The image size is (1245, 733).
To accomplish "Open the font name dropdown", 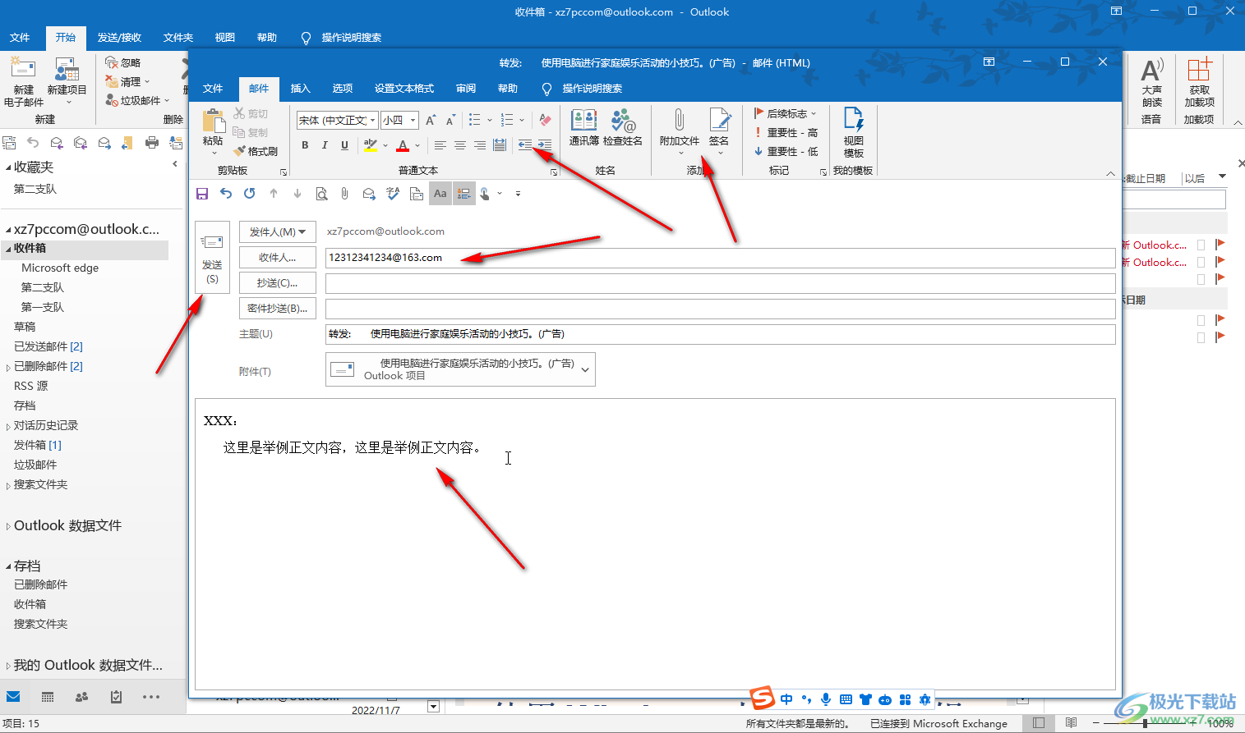I will coord(372,121).
